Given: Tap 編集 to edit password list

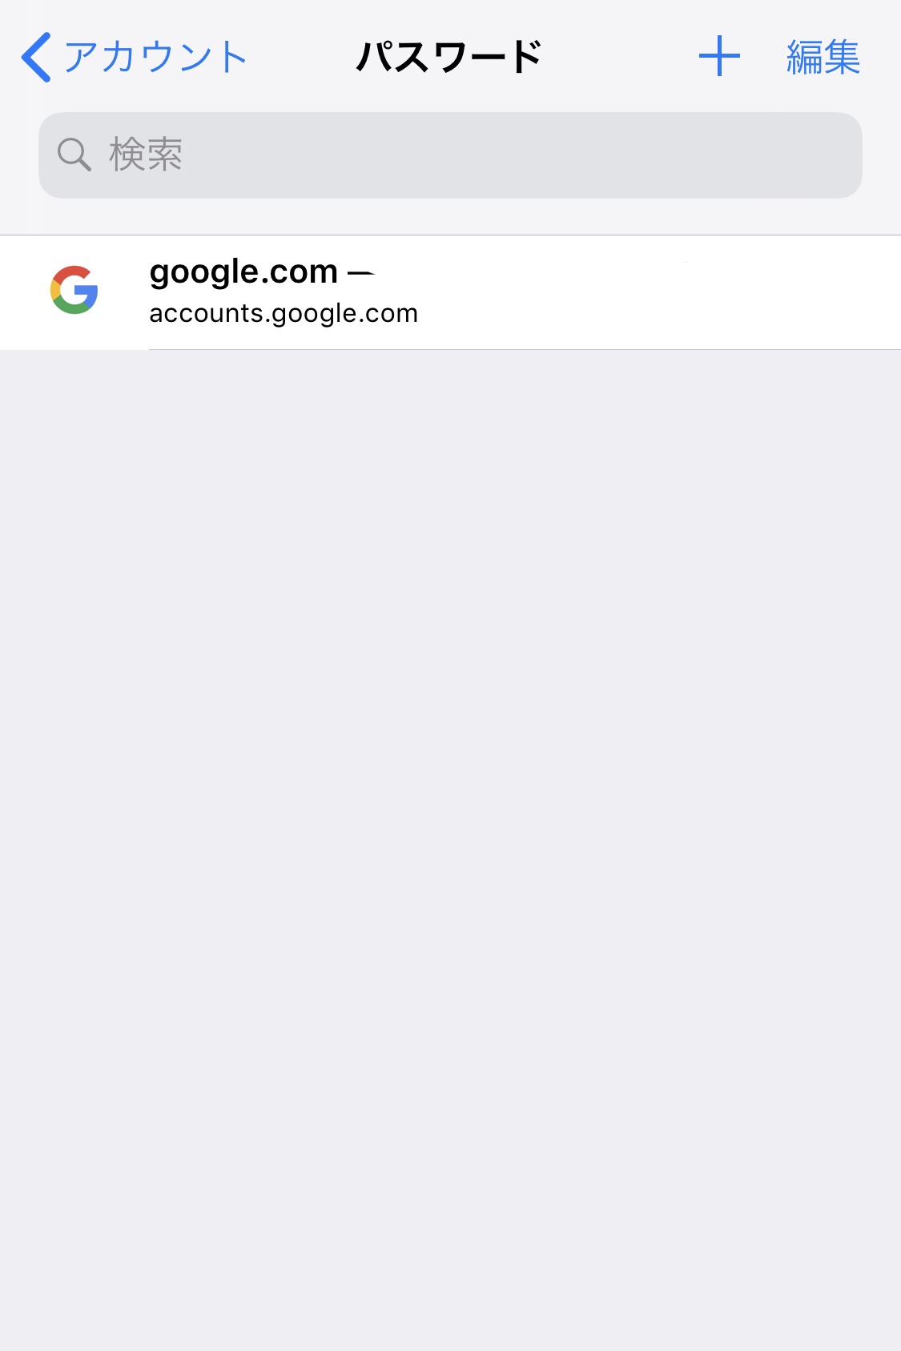Looking at the screenshot, I should click(823, 57).
